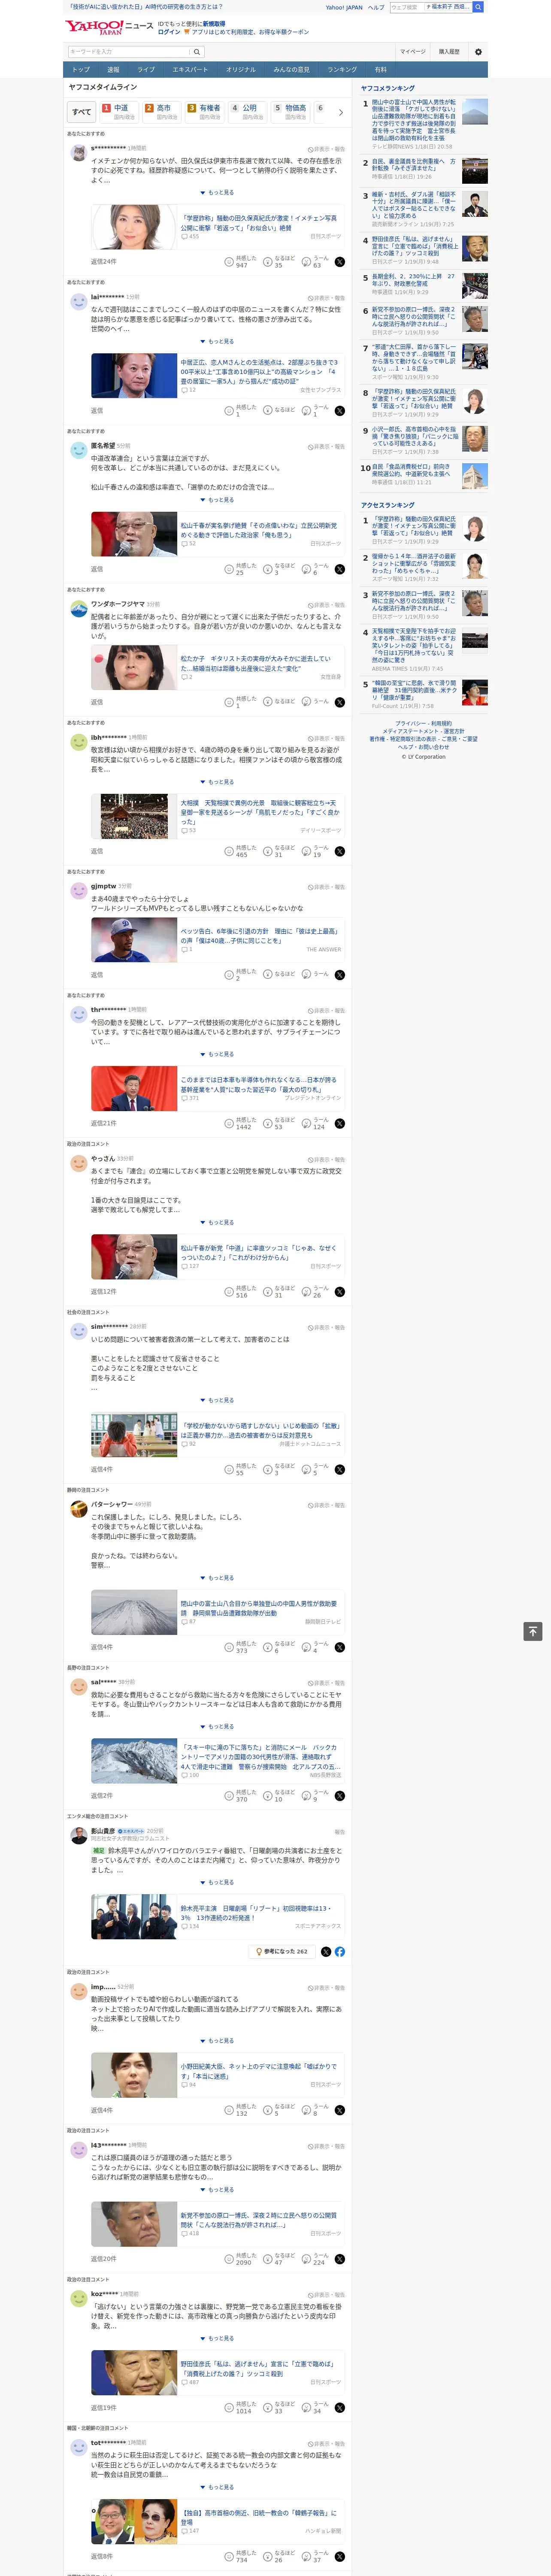551x2576 pixels.
Task: Click うーん icon showing 124
Action: 306,1123
